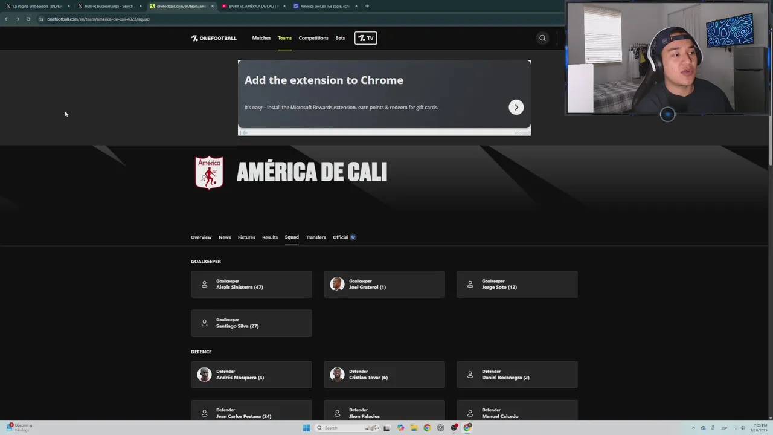Switch to 'hulk vs bucaramanga' browser tab
Screen dimensions: 773x435
(x=109, y=6)
